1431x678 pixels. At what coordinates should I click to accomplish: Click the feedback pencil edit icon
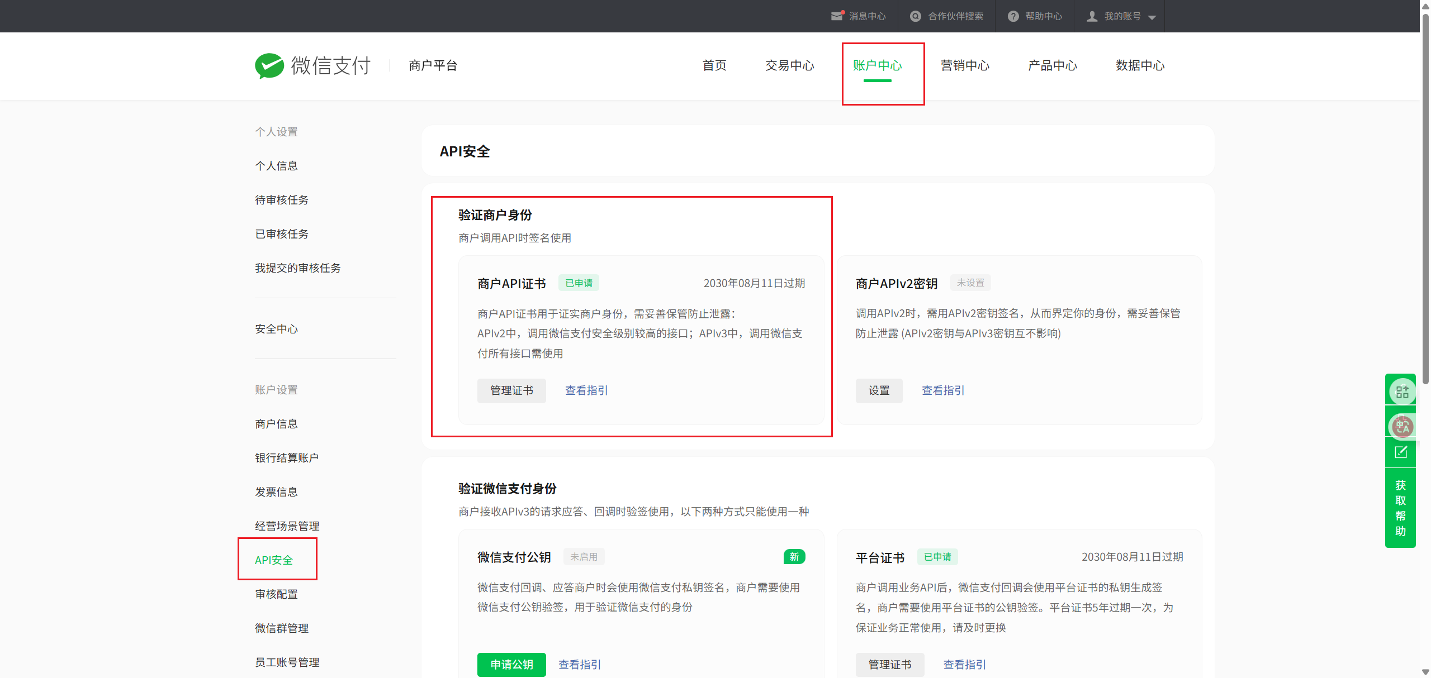pyautogui.click(x=1401, y=452)
